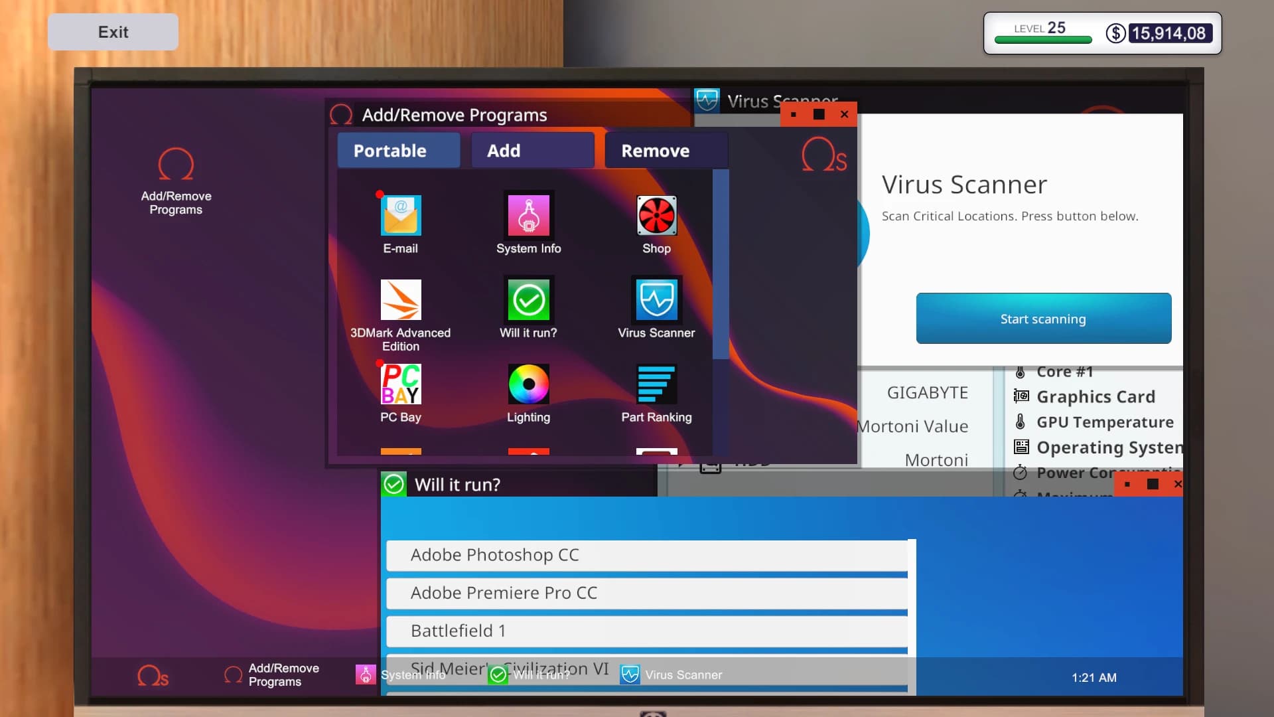Open the Part Ranking app
The height and width of the screenshot is (717, 1274).
(x=656, y=384)
